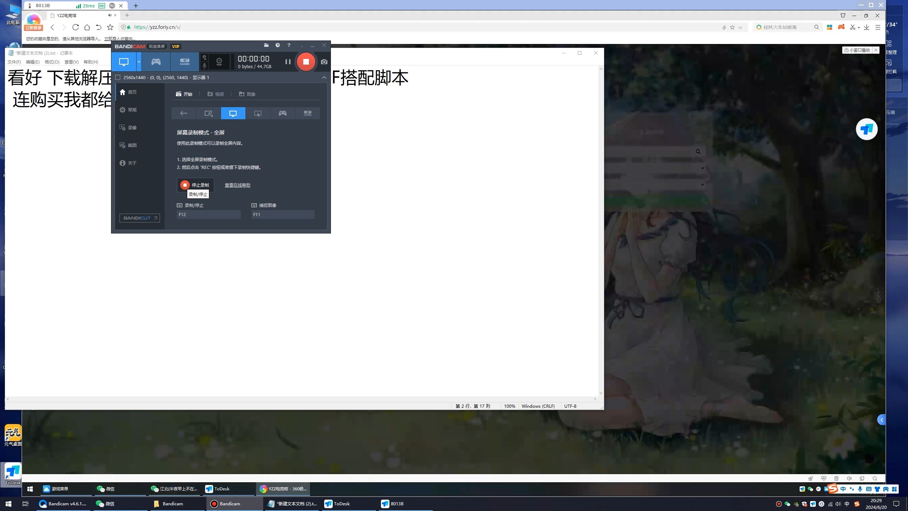Open 查看(V) menu in Notepad
This screenshot has height=511, width=908.
pos(72,62)
